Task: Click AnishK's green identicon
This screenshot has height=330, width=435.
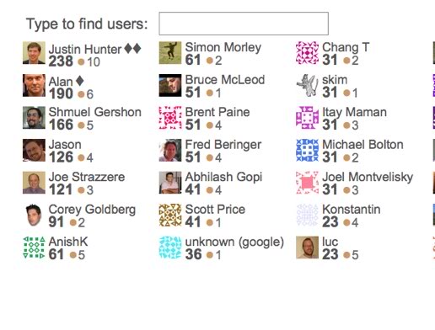Action: pos(34,247)
